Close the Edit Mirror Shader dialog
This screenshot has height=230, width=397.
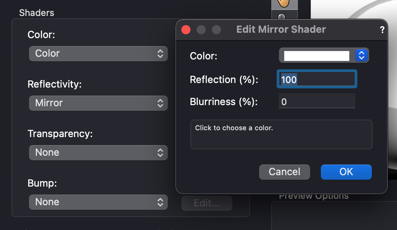click(186, 30)
